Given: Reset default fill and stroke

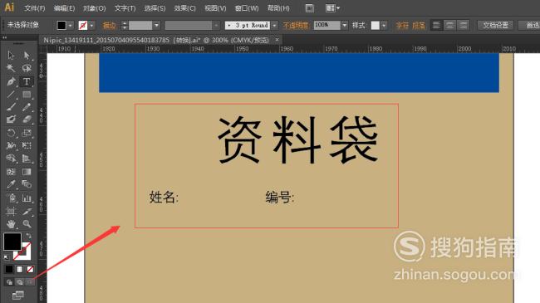Looking at the screenshot, I should pyautogui.click(x=7, y=257).
